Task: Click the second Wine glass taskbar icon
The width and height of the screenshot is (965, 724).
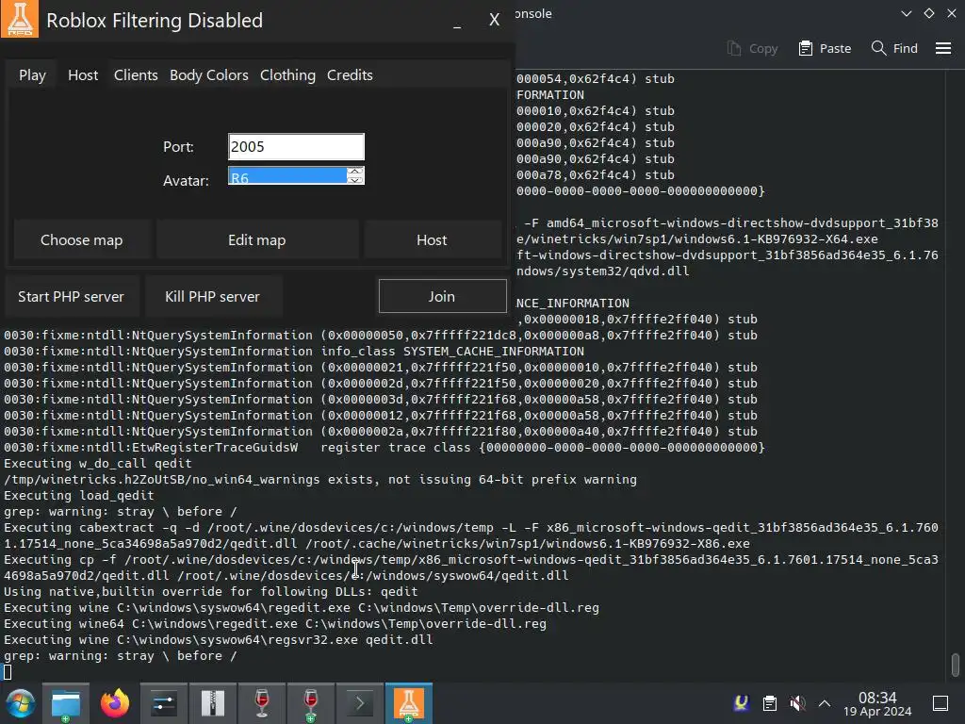Action: (311, 703)
